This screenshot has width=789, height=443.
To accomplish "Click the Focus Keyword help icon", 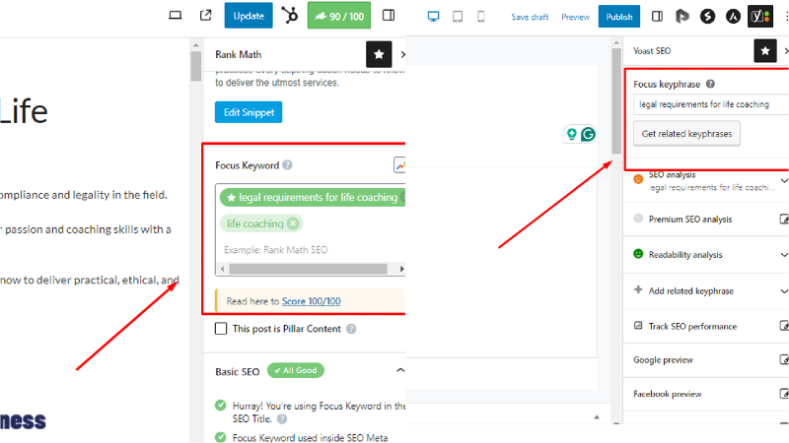I will 287,165.
